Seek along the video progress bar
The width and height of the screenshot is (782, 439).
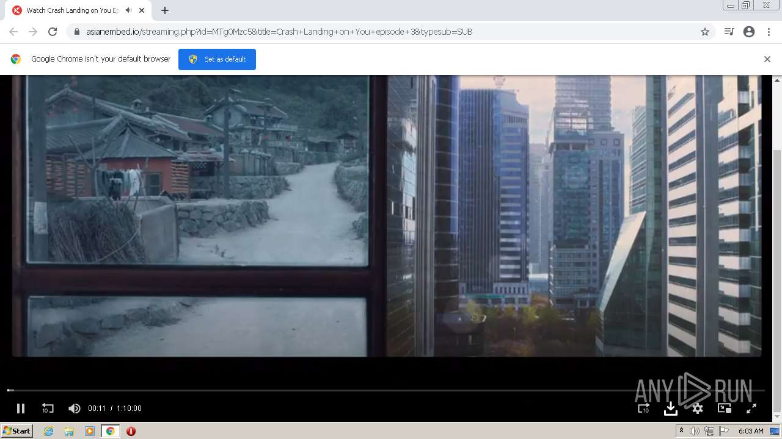[386, 390]
